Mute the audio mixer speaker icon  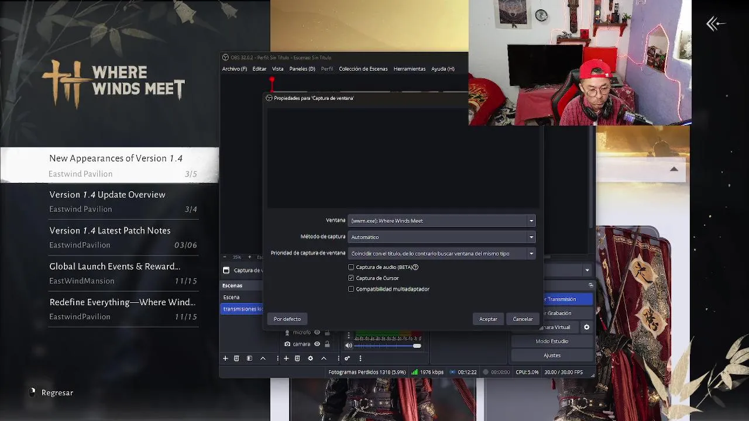[x=349, y=346]
